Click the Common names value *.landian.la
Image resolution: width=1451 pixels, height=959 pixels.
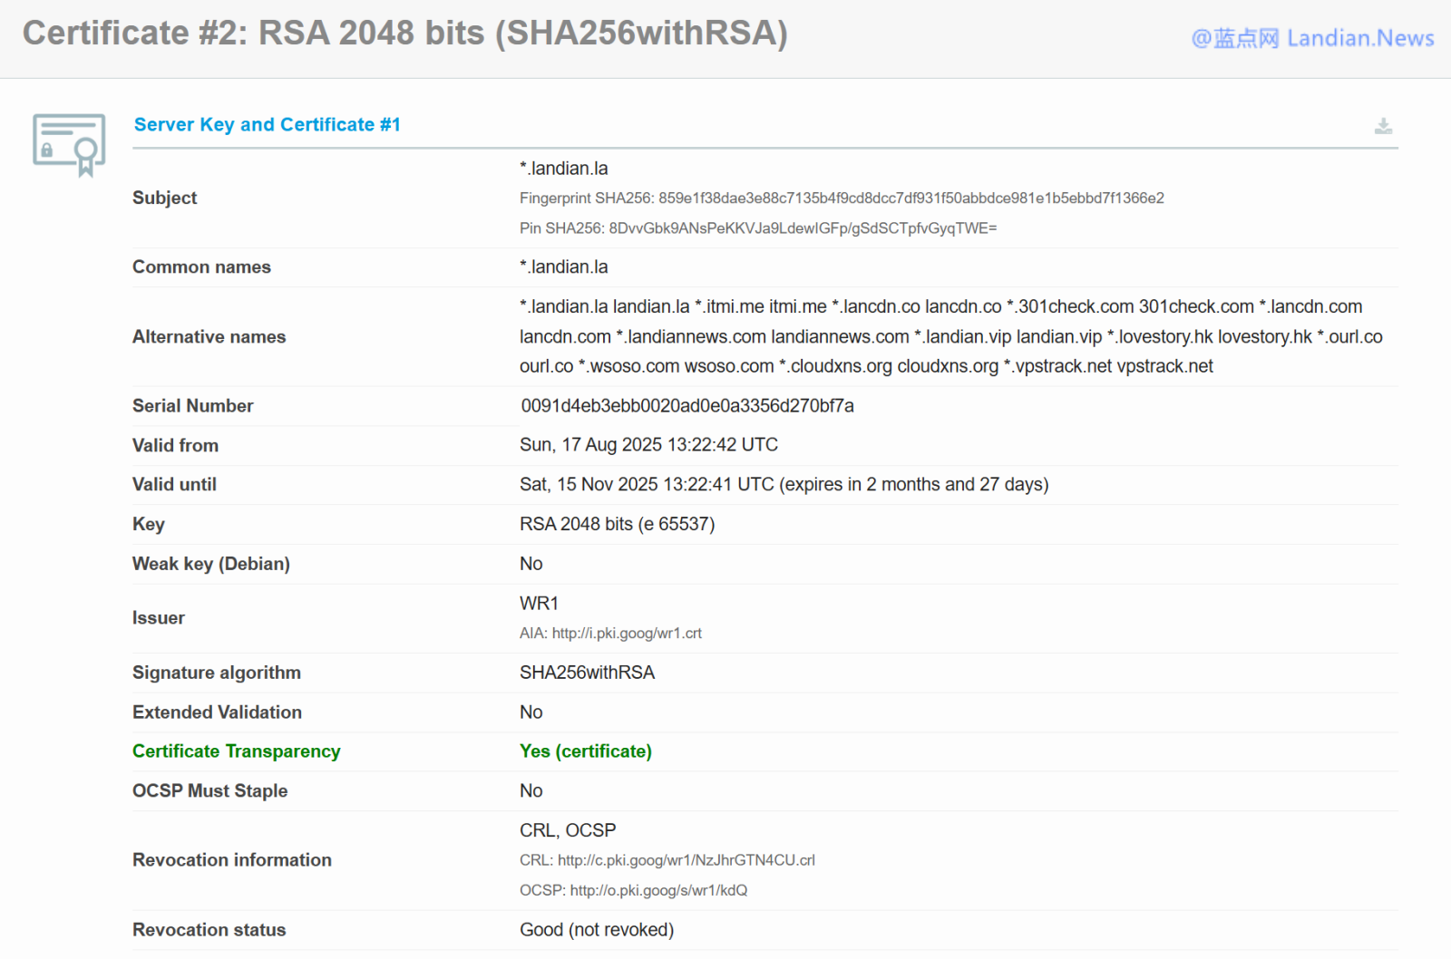563,267
